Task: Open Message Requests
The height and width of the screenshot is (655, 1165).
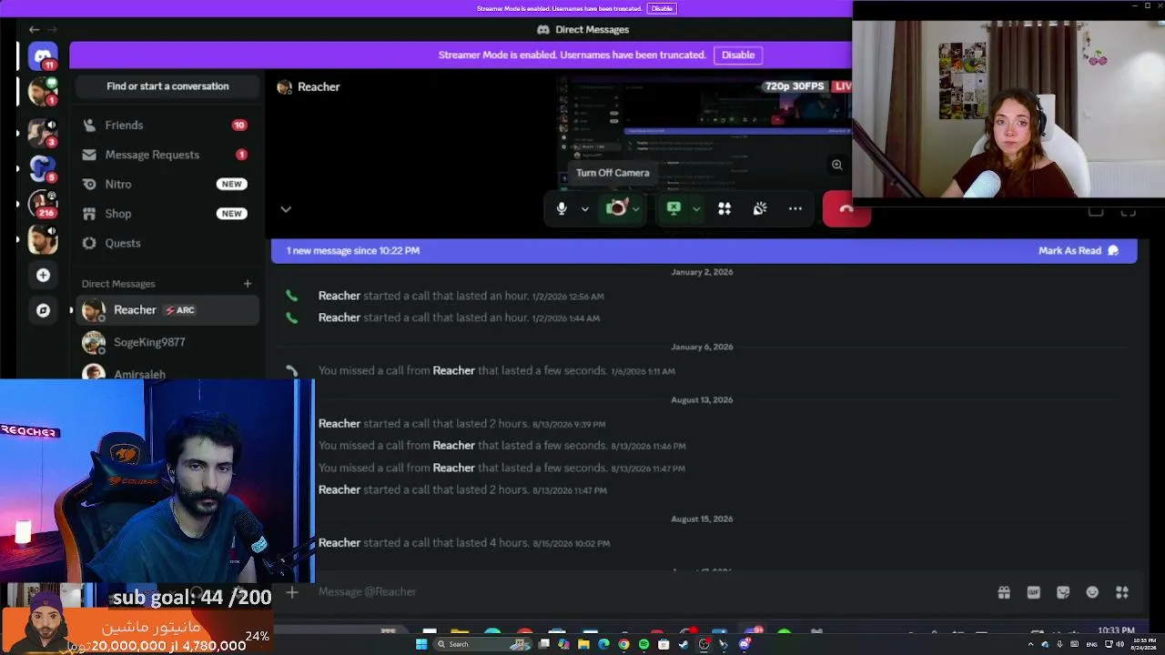Action: [x=167, y=155]
